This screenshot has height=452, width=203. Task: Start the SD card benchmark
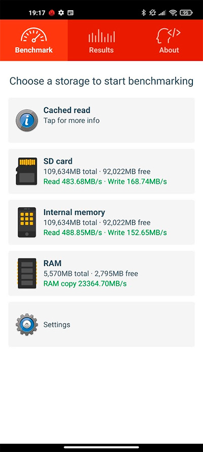[x=101, y=171]
